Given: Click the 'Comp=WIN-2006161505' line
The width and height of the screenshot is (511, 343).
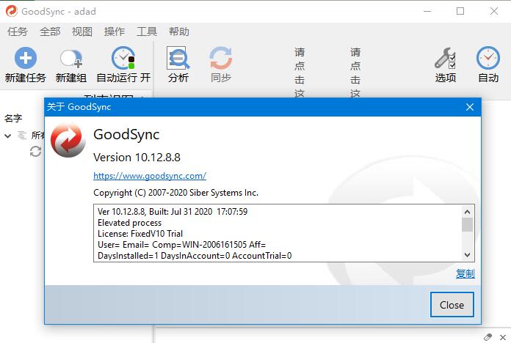Looking at the screenshot, I should coord(181,244).
